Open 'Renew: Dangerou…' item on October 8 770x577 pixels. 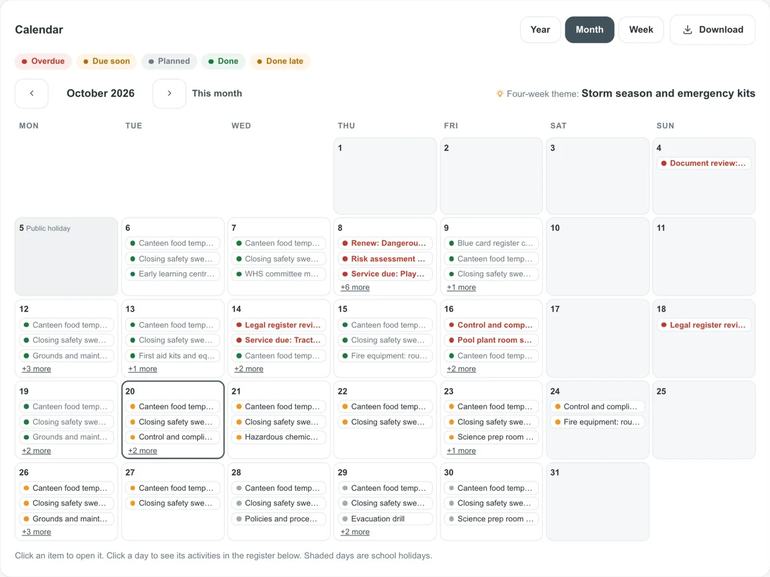385,243
